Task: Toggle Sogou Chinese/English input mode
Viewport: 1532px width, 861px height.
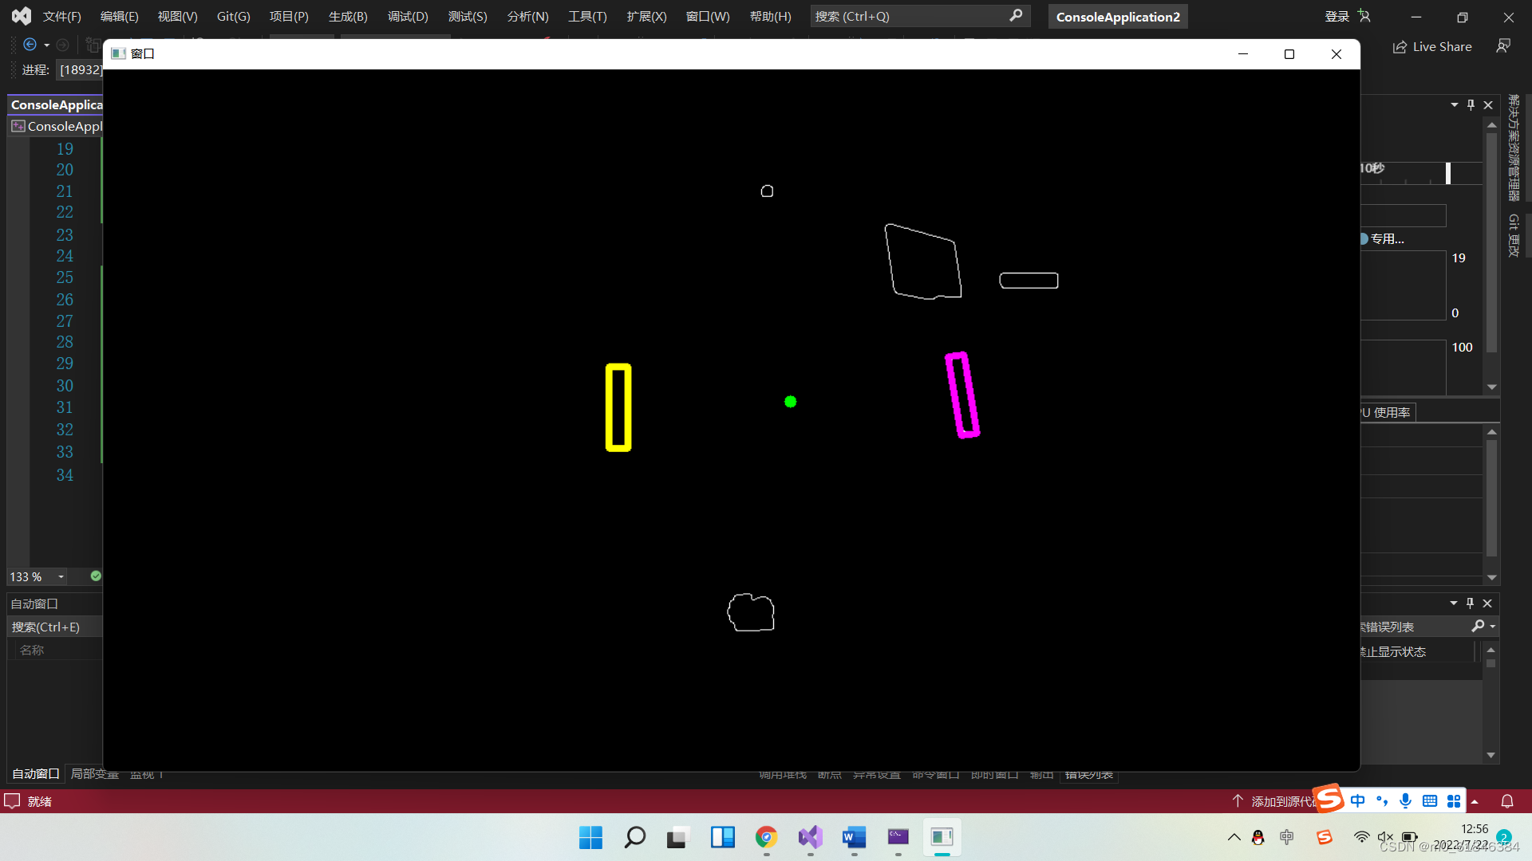Action: tap(1358, 800)
